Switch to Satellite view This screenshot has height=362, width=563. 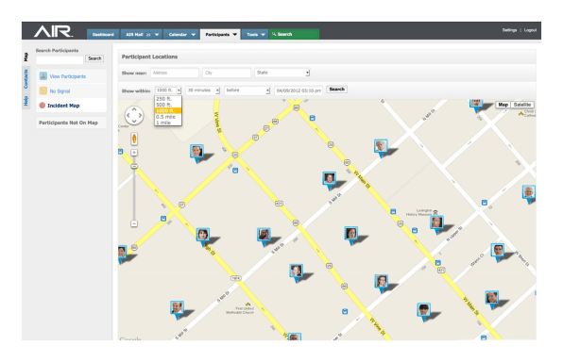[x=522, y=105]
